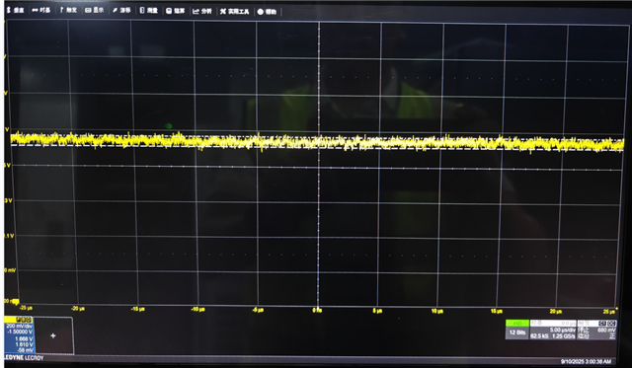Open the 测量 (Measure) menu
Image resolution: width=632 pixels, height=368 pixels.
pyautogui.click(x=148, y=11)
